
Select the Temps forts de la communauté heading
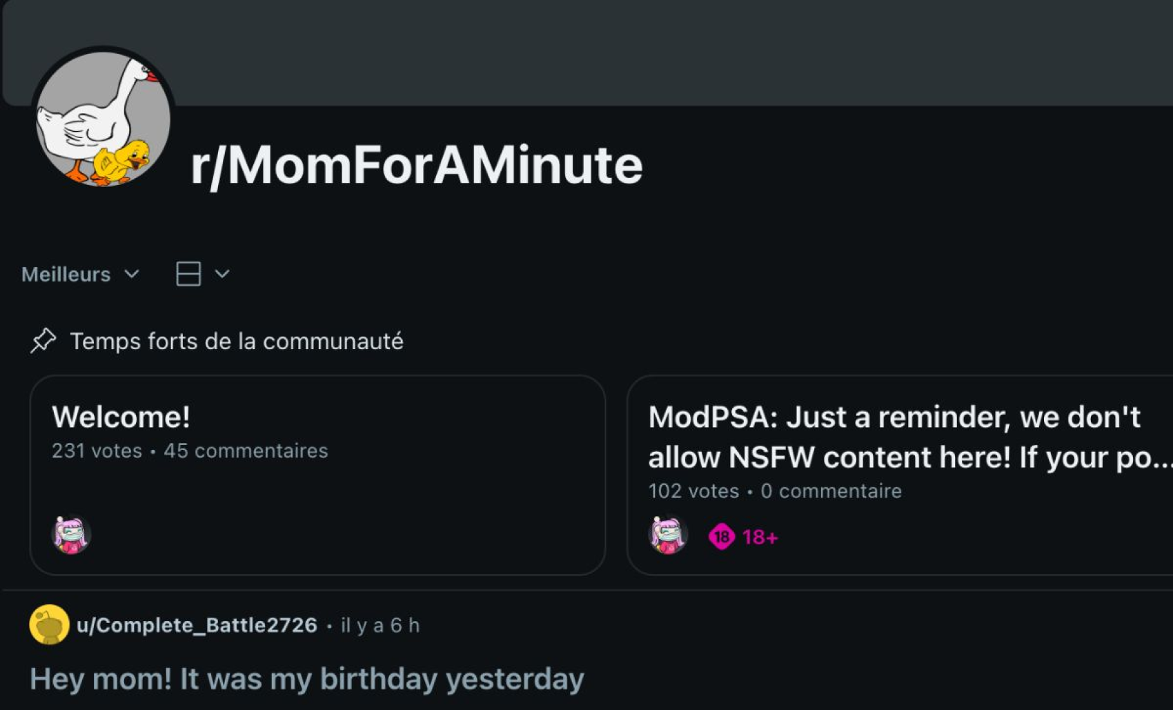[x=236, y=342]
